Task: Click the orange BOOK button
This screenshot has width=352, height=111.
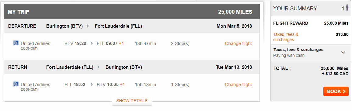Action: pos(336,91)
